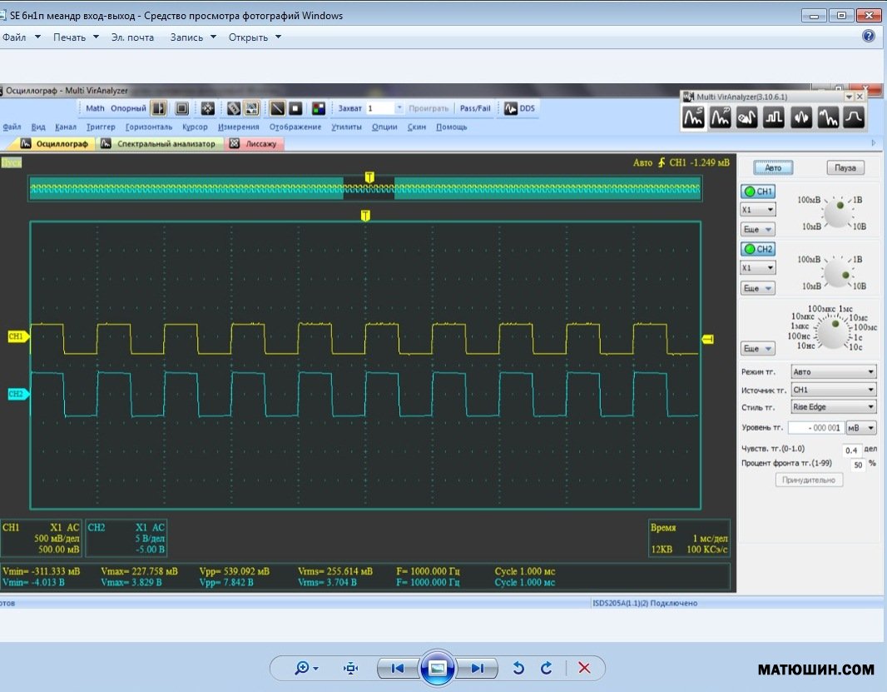Click the Уровень тг. trigger level field
The width and height of the screenshot is (887, 692).
pyautogui.click(x=815, y=428)
